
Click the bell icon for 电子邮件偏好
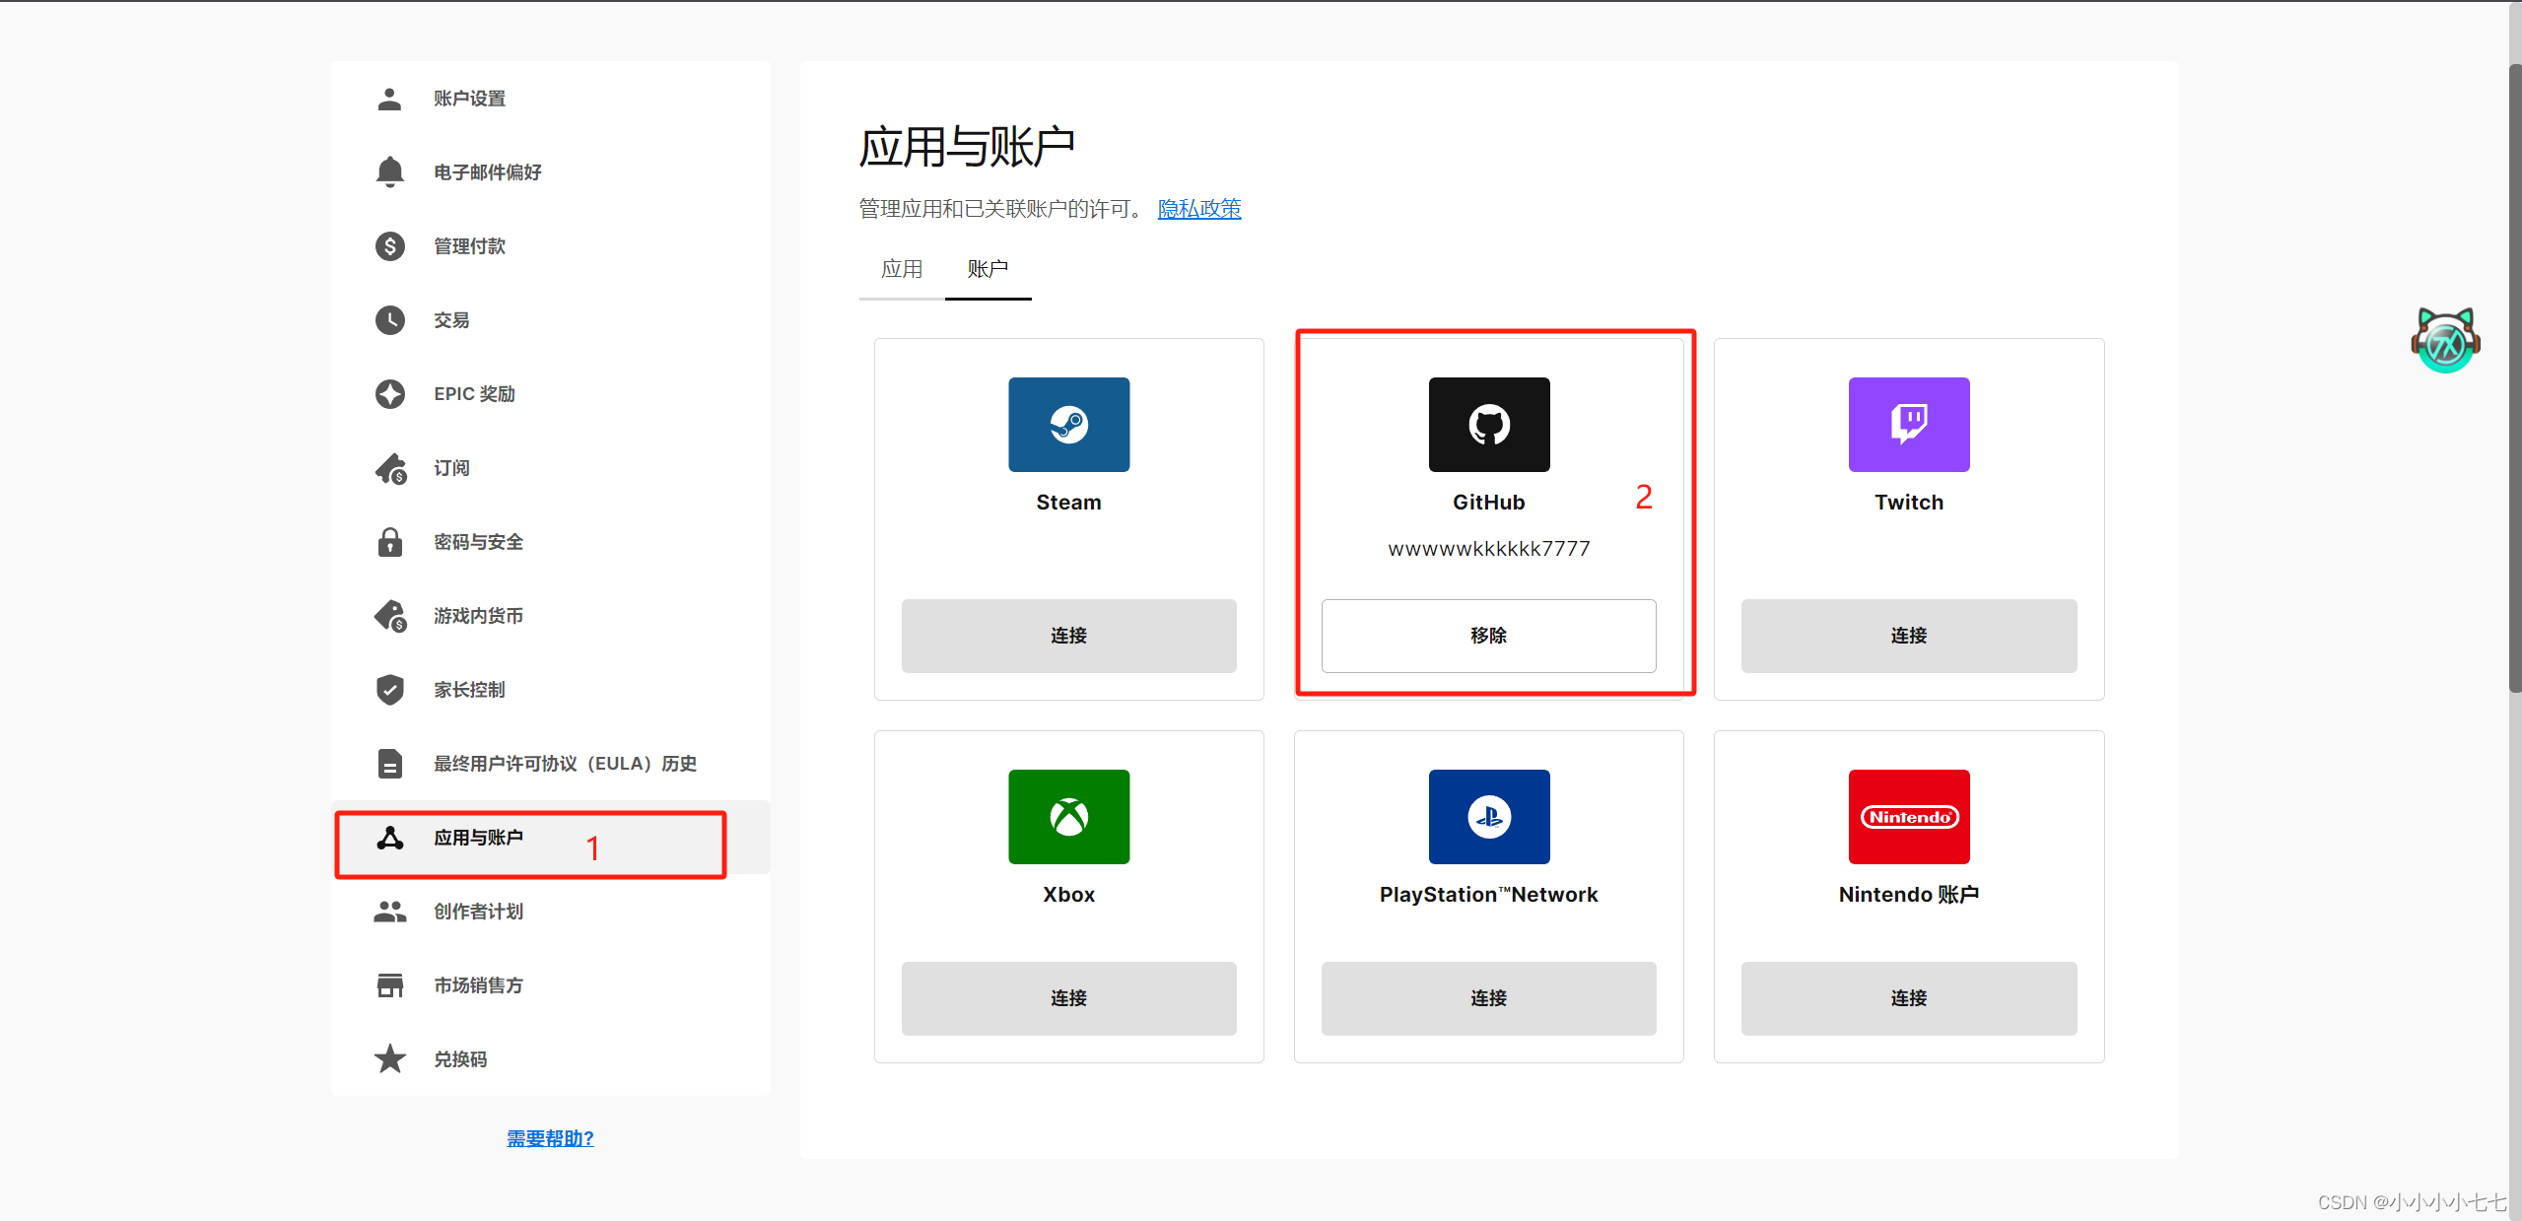coord(389,172)
